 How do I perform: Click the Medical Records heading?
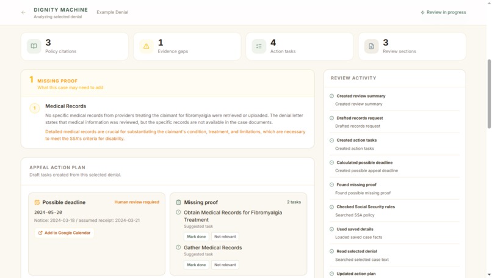pos(65,106)
